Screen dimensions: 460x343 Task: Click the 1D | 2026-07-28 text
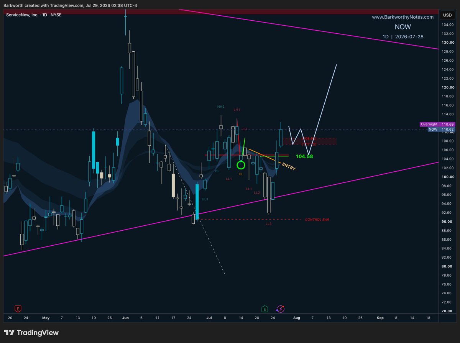[x=403, y=36]
